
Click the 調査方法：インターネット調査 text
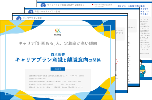[x=39, y=87]
